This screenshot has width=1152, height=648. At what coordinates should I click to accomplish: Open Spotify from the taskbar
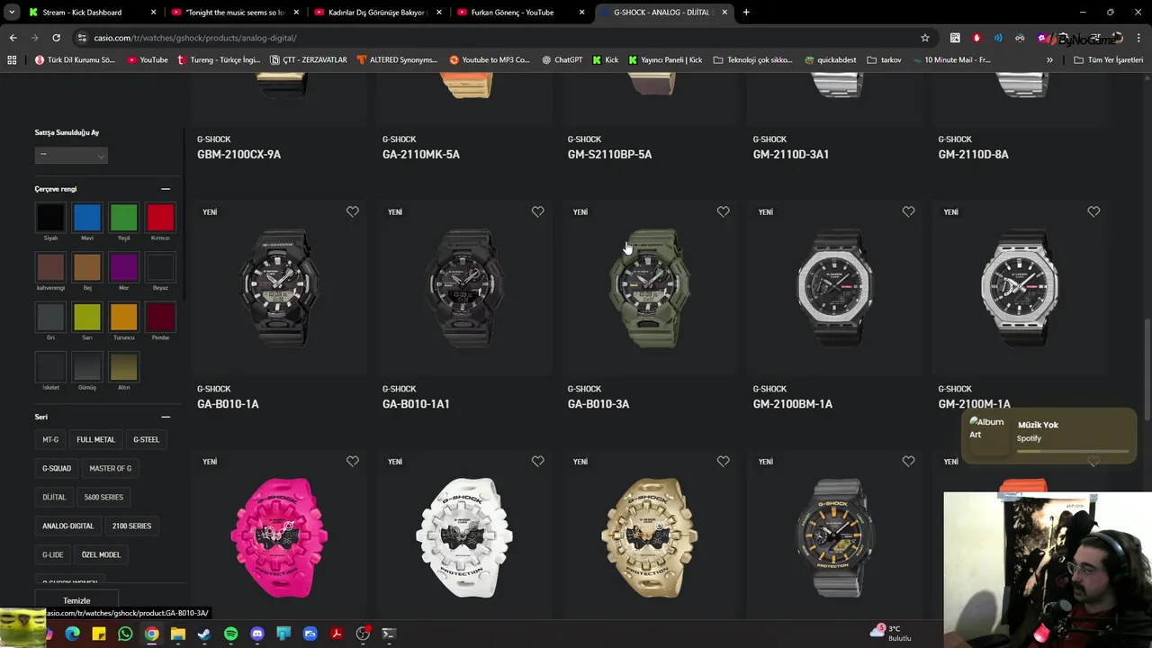pos(230,634)
